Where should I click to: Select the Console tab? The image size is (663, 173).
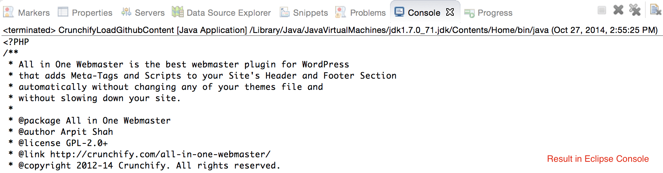click(417, 13)
